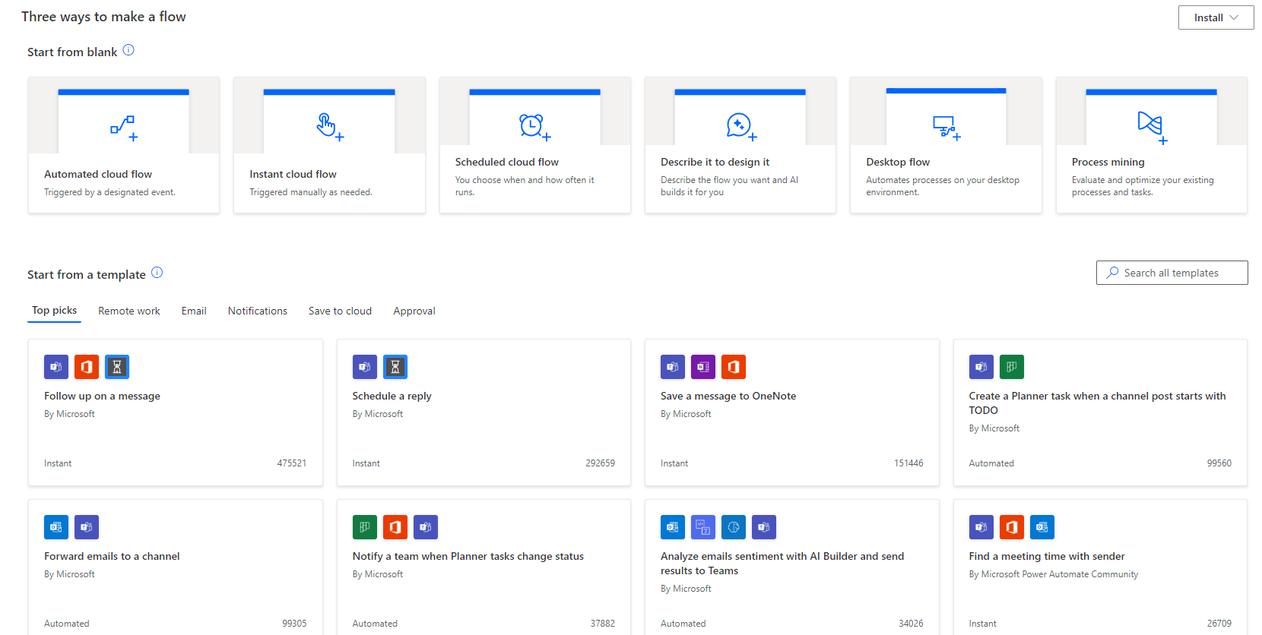This screenshot has height=635, width=1262.
Task: Click Planner icon on Create a Planner task card
Action: 1012,367
